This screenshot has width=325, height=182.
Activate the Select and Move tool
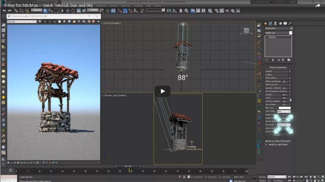68,11
